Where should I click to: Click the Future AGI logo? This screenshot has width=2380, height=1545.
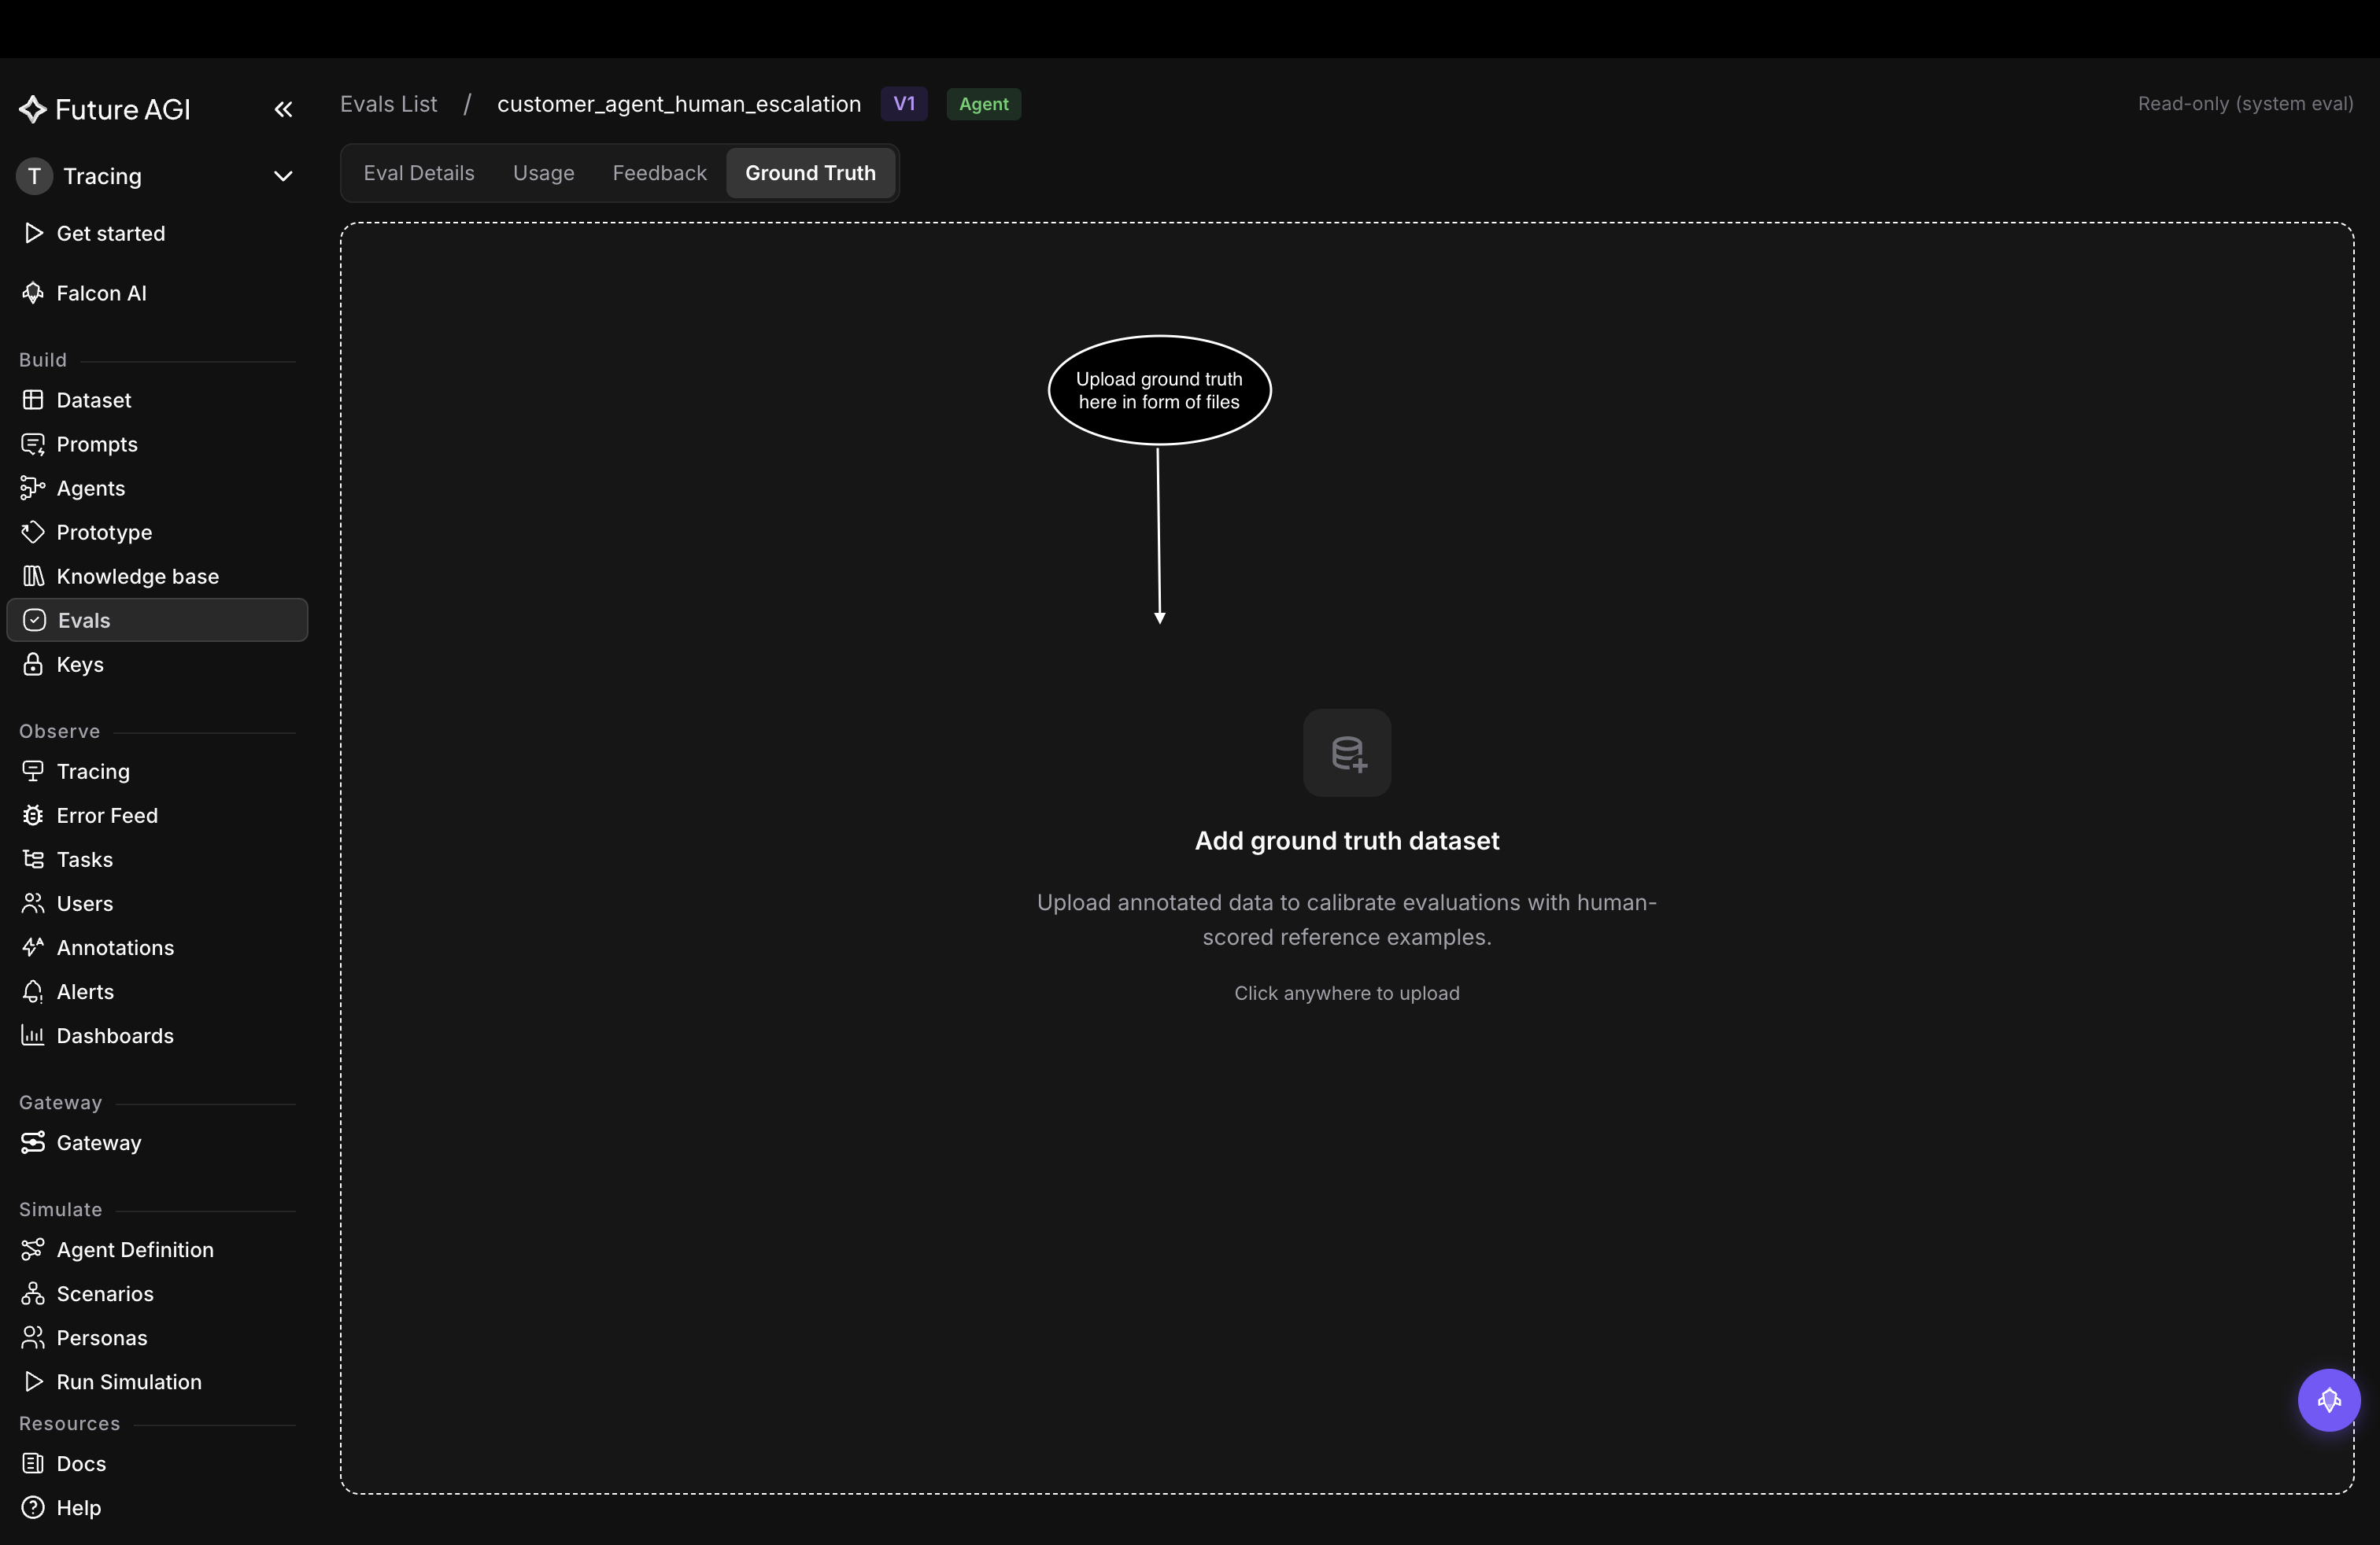pyautogui.click(x=104, y=110)
